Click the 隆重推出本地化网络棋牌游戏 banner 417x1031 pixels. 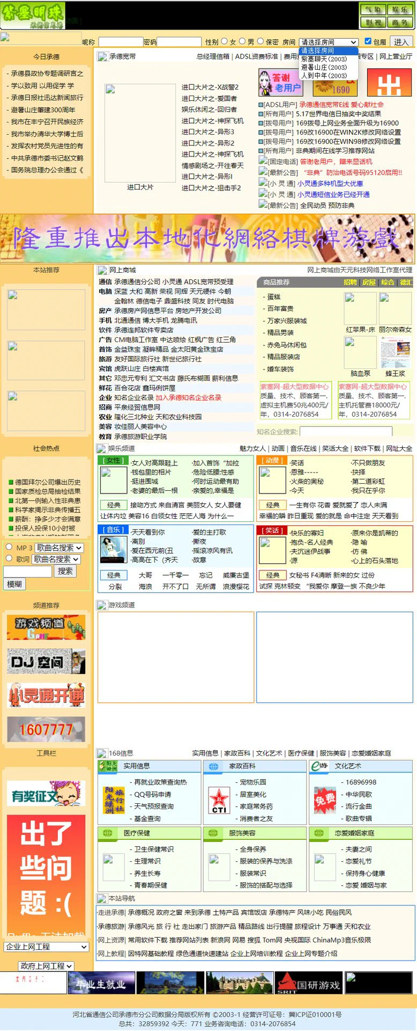click(207, 238)
